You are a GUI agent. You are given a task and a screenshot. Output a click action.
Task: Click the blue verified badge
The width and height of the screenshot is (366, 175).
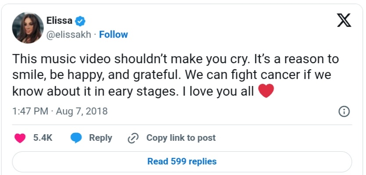(80, 21)
